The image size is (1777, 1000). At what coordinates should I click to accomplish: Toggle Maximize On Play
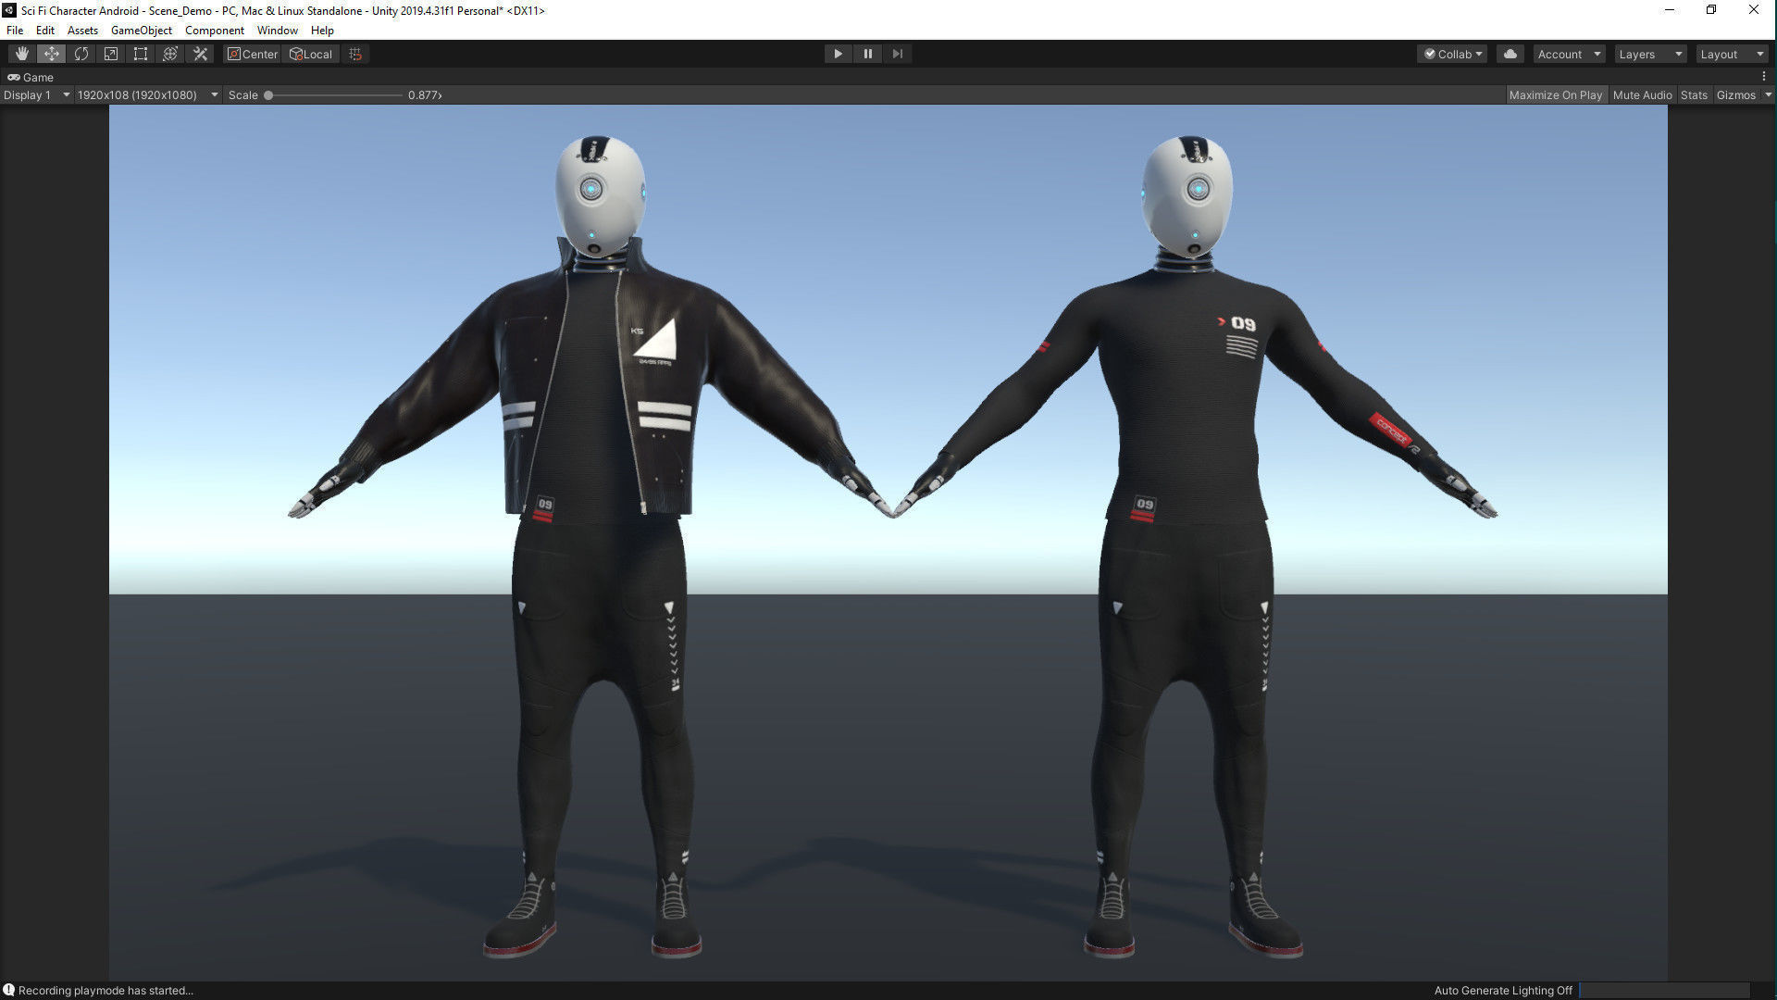[x=1555, y=94]
